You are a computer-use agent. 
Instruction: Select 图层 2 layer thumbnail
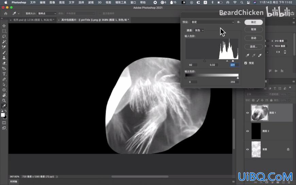click(256, 131)
